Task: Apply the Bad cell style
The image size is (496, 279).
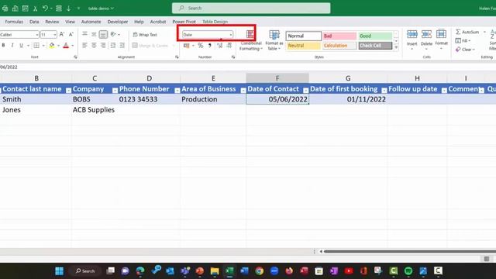Action: click(339, 36)
